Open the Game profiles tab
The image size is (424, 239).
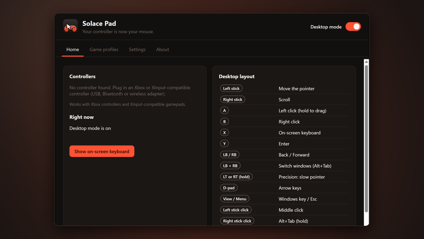point(104,50)
